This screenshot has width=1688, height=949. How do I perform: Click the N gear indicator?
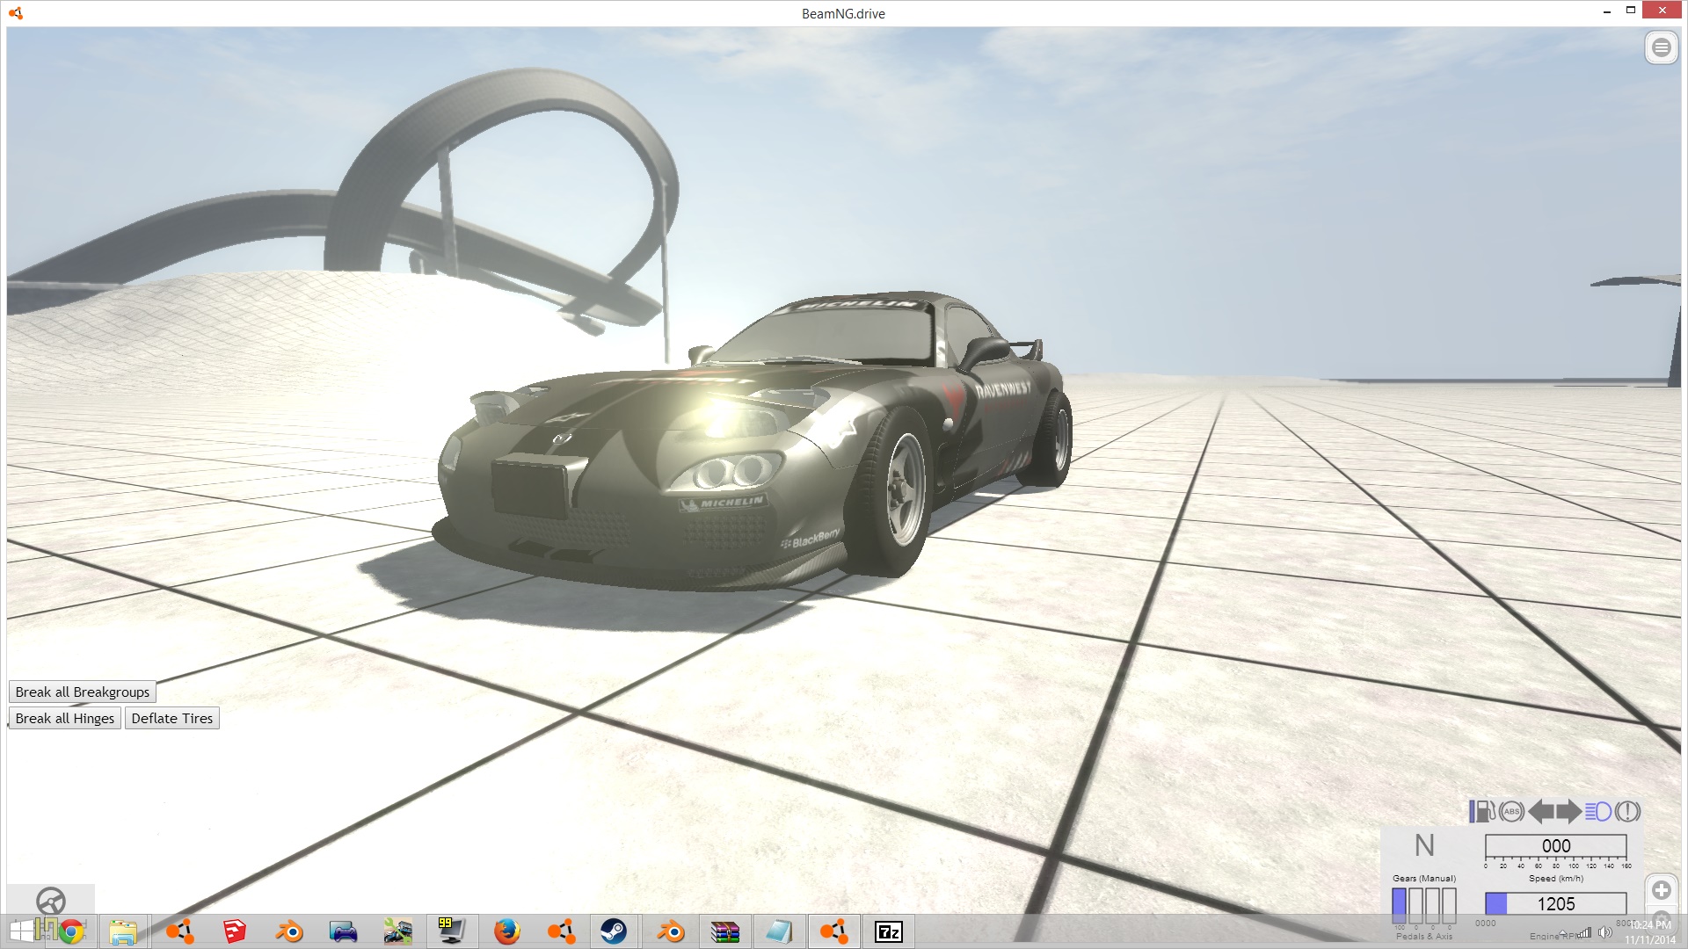(1424, 845)
